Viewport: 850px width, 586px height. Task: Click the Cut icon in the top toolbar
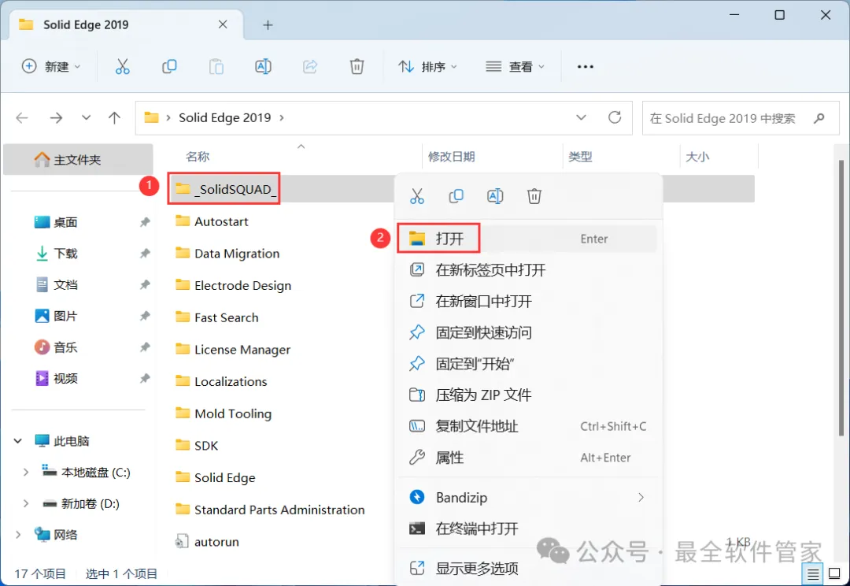(x=123, y=67)
